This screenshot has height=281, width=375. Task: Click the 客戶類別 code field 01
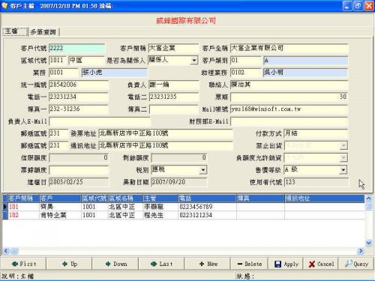(245, 60)
